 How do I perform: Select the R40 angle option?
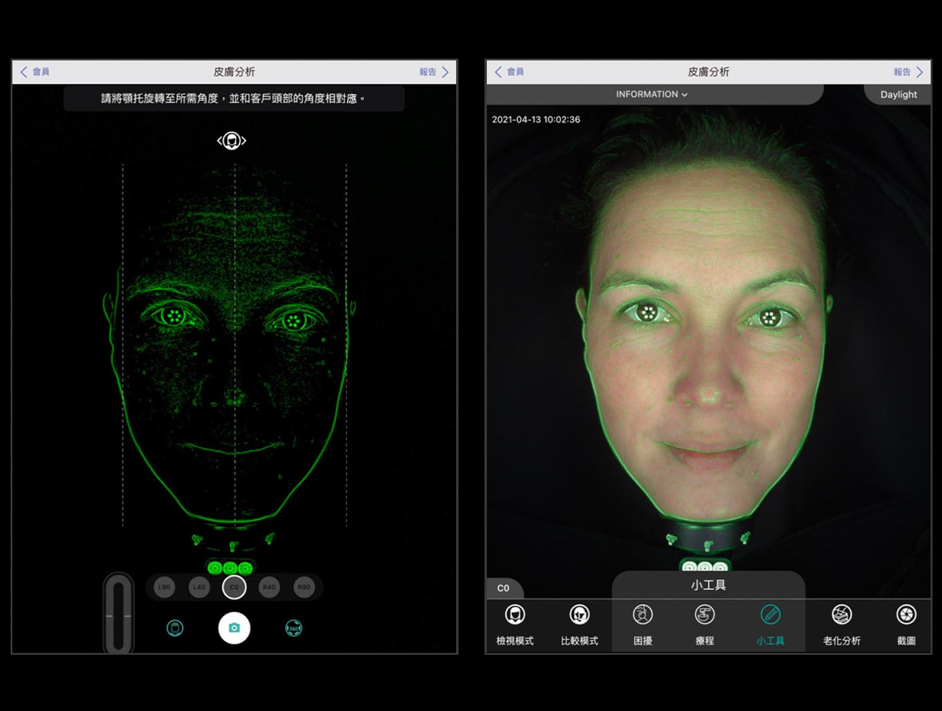pyautogui.click(x=269, y=587)
